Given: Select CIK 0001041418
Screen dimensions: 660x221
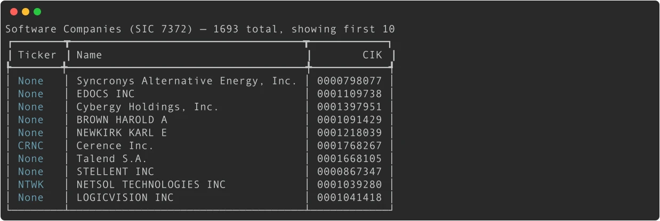Looking at the screenshot, I should pyautogui.click(x=350, y=198).
